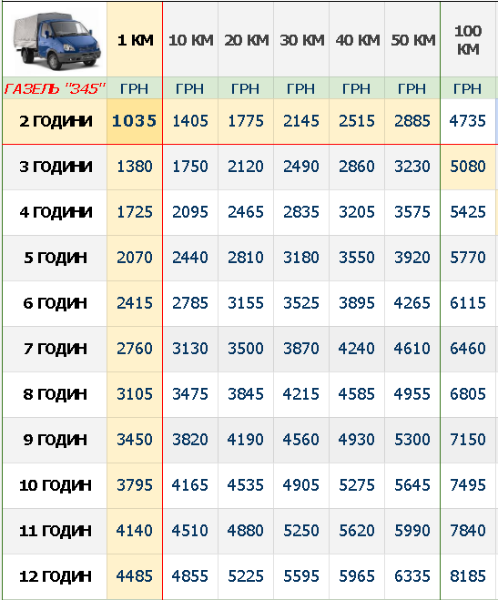498x600 pixels.
Task: Click the 100 КМ column header
Action: click(x=468, y=40)
